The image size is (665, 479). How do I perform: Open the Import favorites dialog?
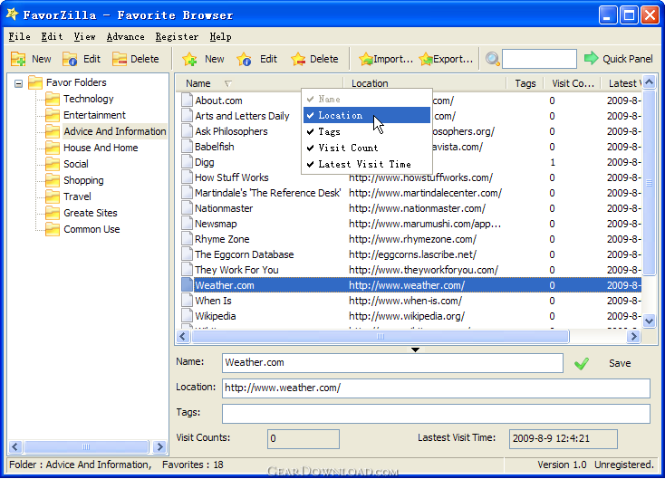(x=386, y=59)
